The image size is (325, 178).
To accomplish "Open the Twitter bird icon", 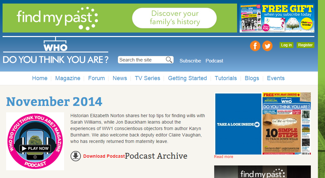I will pos(267,46).
